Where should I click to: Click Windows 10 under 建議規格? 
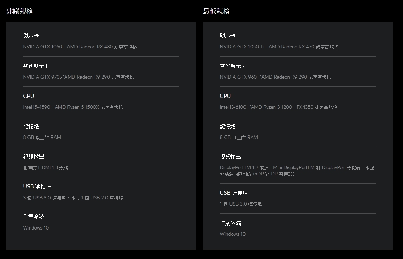(36, 228)
